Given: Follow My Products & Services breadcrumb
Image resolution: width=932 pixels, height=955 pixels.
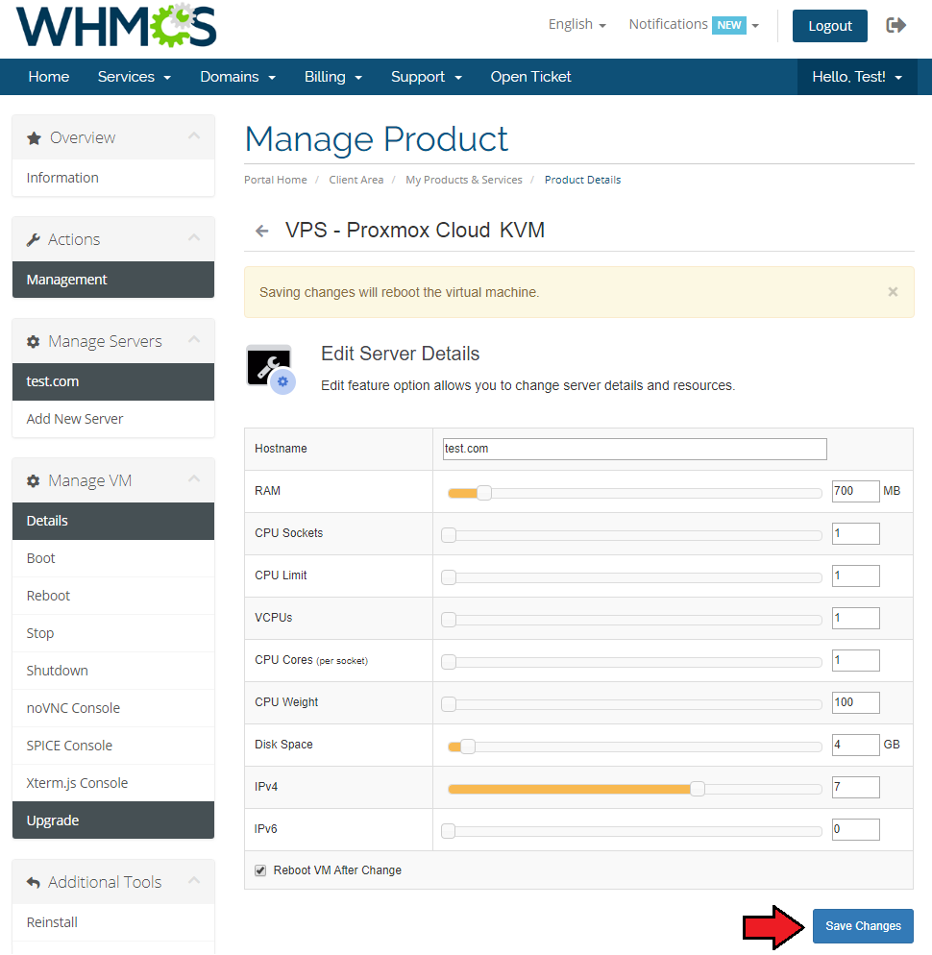Looking at the screenshot, I should pyautogui.click(x=463, y=180).
